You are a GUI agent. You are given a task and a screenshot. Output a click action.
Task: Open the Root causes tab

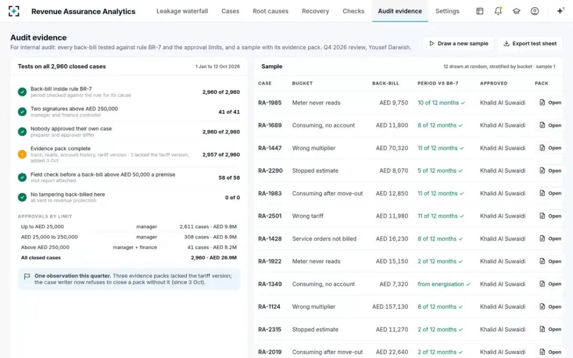click(x=271, y=11)
